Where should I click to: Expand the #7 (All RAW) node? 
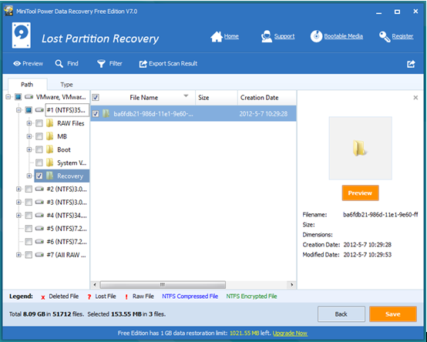(x=18, y=255)
